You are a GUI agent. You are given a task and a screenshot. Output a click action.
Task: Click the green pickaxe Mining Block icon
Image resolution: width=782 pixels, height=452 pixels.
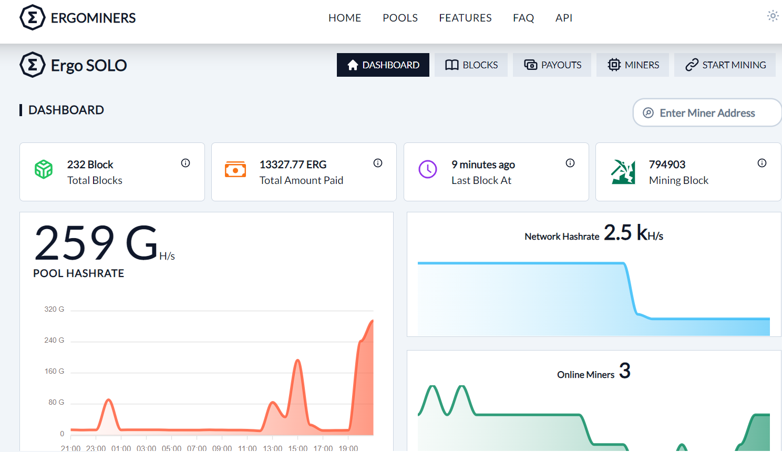[x=623, y=172]
